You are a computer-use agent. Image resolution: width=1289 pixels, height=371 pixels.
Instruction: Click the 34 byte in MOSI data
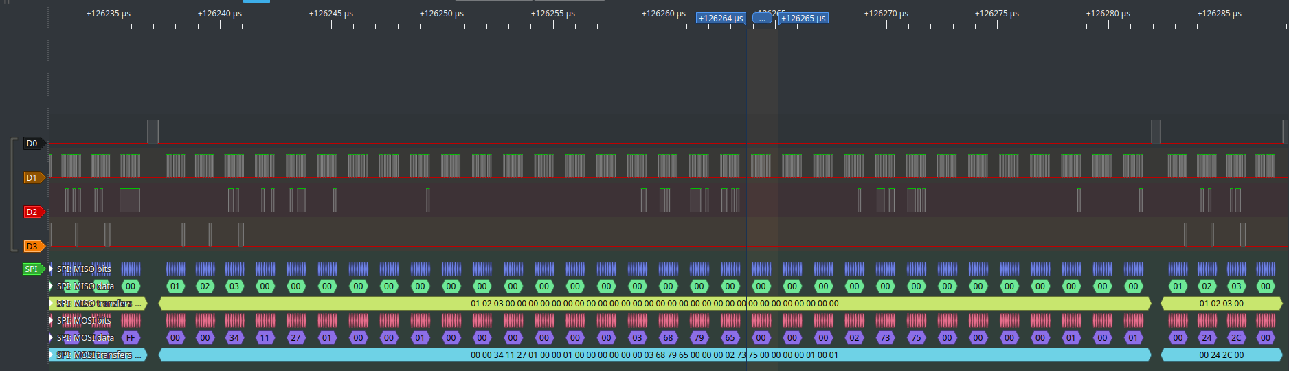click(x=234, y=338)
